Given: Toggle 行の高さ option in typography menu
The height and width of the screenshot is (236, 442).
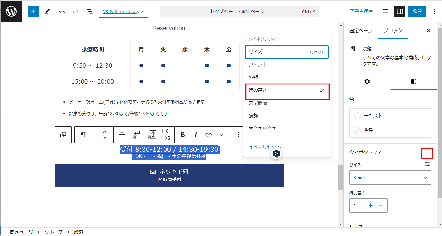Looking at the screenshot, I should click(x=287, y=90).
